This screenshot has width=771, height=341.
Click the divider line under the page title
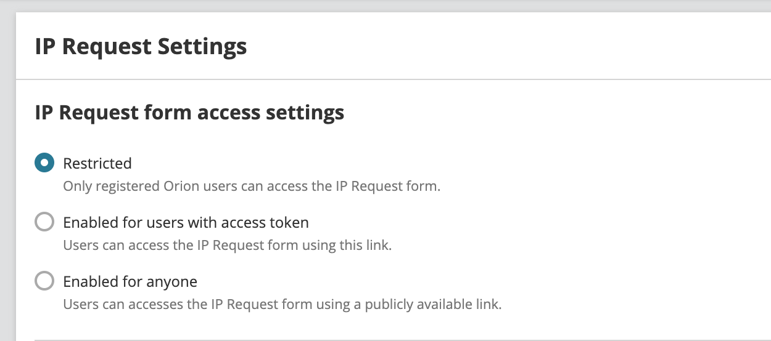tap(394, 79)
